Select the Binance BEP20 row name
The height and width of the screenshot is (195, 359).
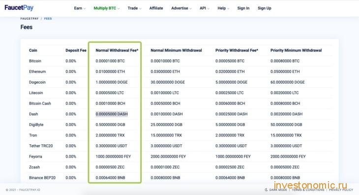[x=42, y=178]
